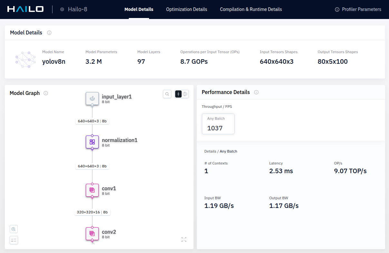Viewport: 389px width, 253px height.
Task: Click the info icon next to Performance Details
Action: point(256,92)
